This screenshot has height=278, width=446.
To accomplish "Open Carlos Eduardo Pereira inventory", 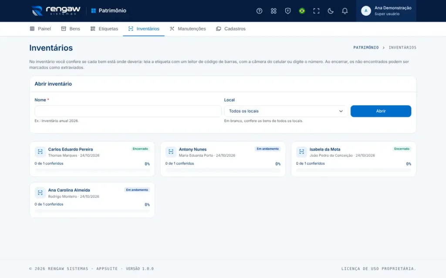I will [92, 159].
